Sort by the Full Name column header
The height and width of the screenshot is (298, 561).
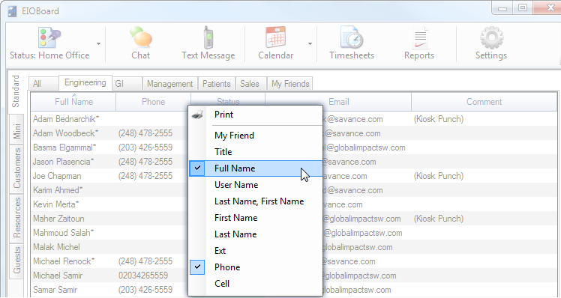pyautogui.click(x=73, y=102)
